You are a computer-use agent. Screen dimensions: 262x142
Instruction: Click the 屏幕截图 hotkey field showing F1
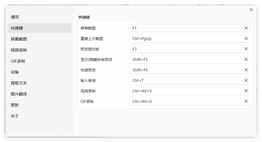tap(185, 28)
